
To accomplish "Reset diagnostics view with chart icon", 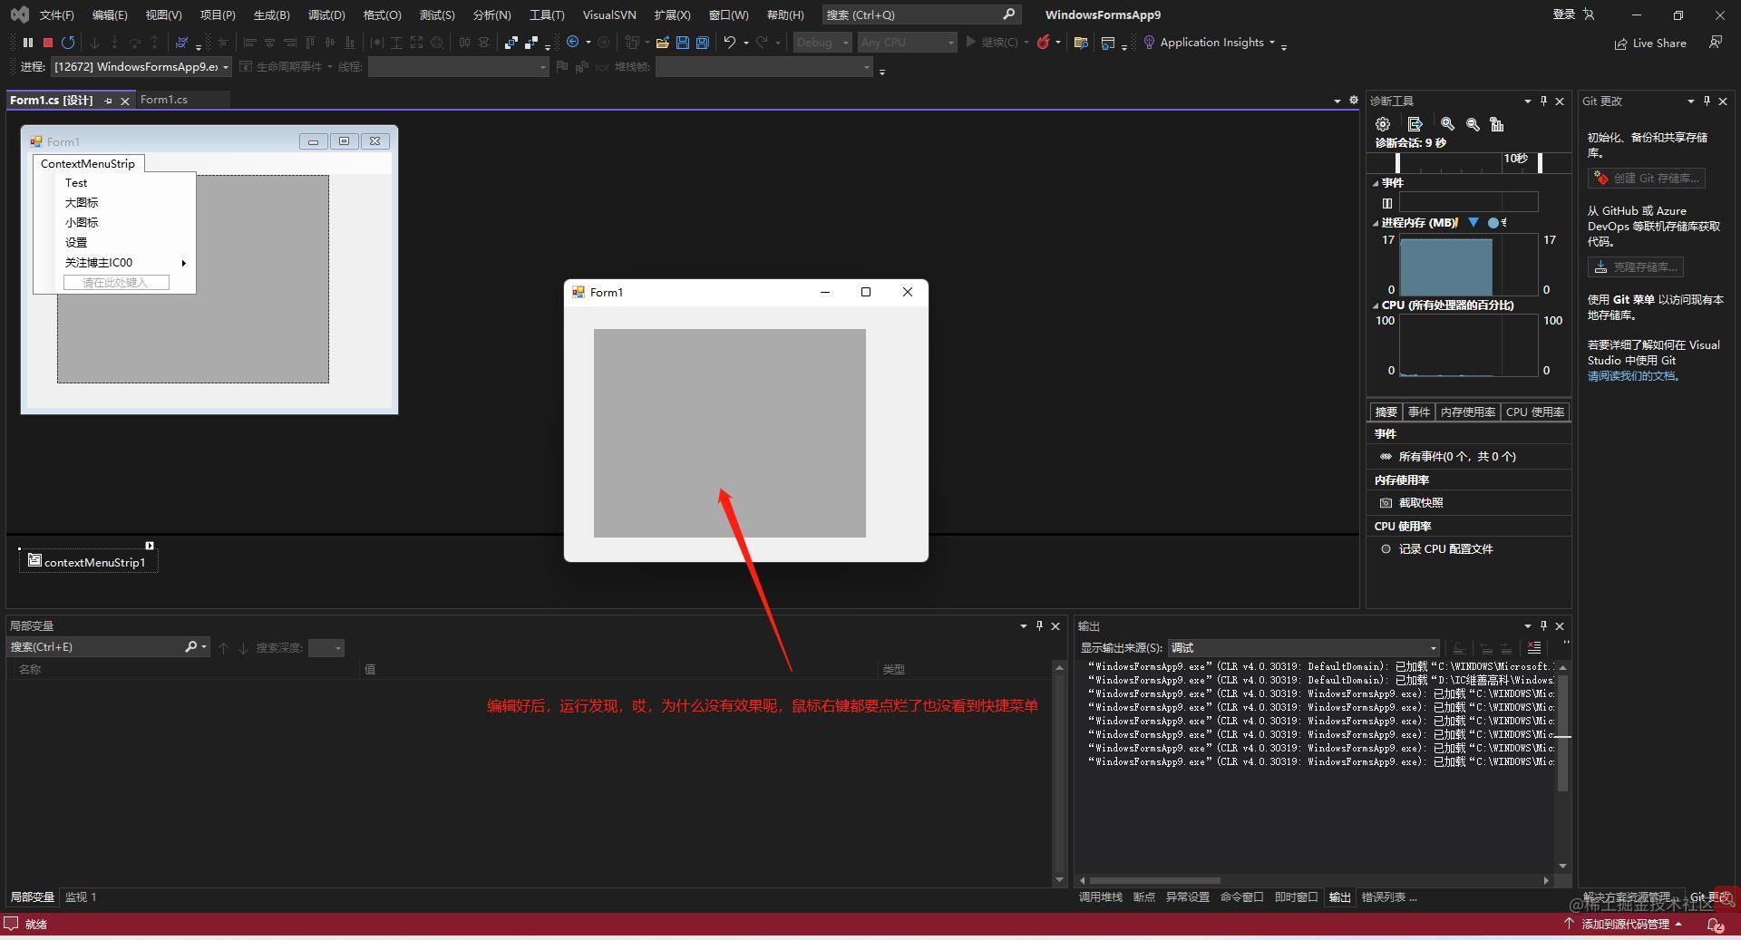I will pyautogui.click(x=1497, y=124).
